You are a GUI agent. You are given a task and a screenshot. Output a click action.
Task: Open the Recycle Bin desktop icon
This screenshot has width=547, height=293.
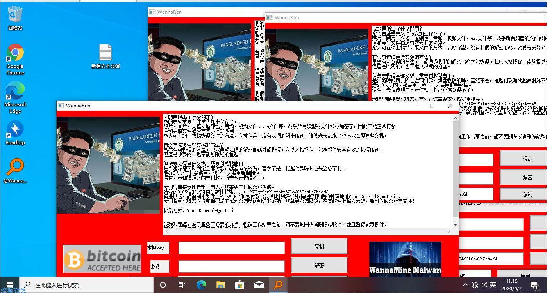tap(15, 18)
